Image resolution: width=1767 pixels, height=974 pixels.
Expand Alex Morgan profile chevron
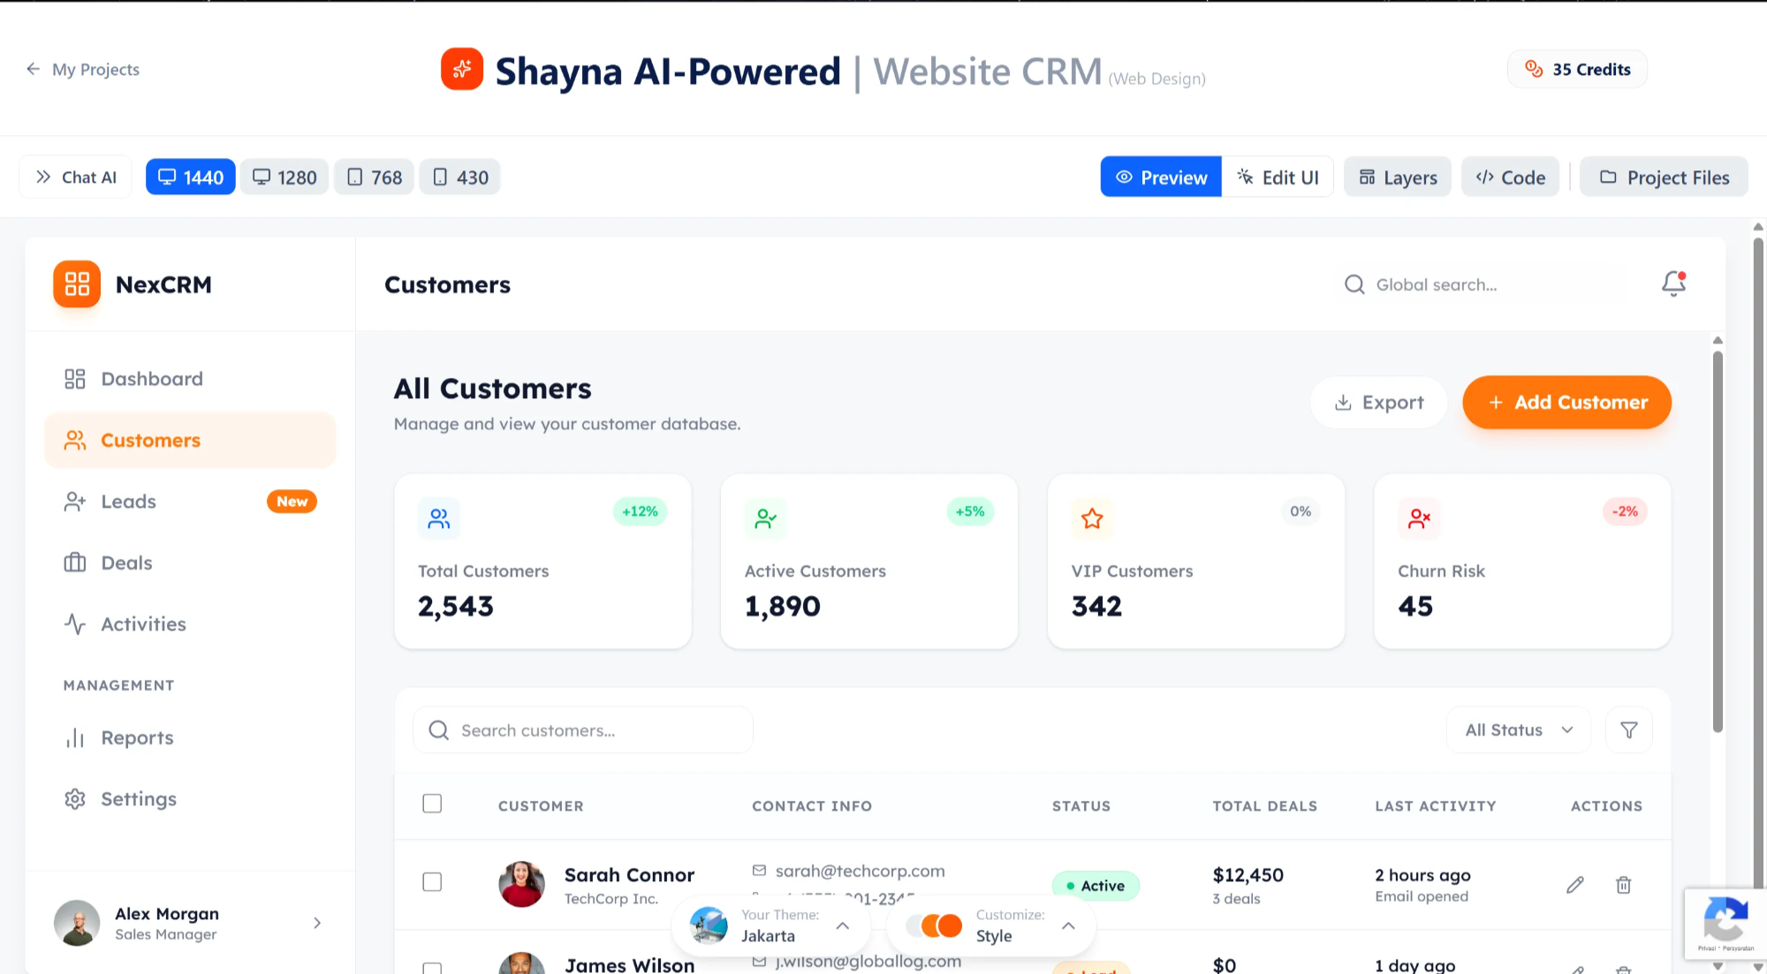(317, 923)
